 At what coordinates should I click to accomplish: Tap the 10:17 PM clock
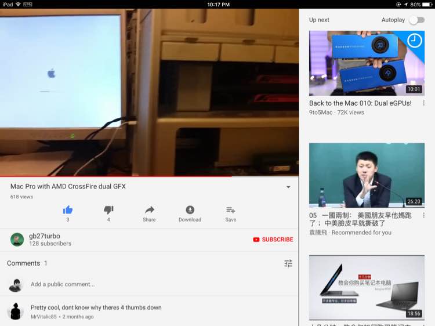point(218,5)
